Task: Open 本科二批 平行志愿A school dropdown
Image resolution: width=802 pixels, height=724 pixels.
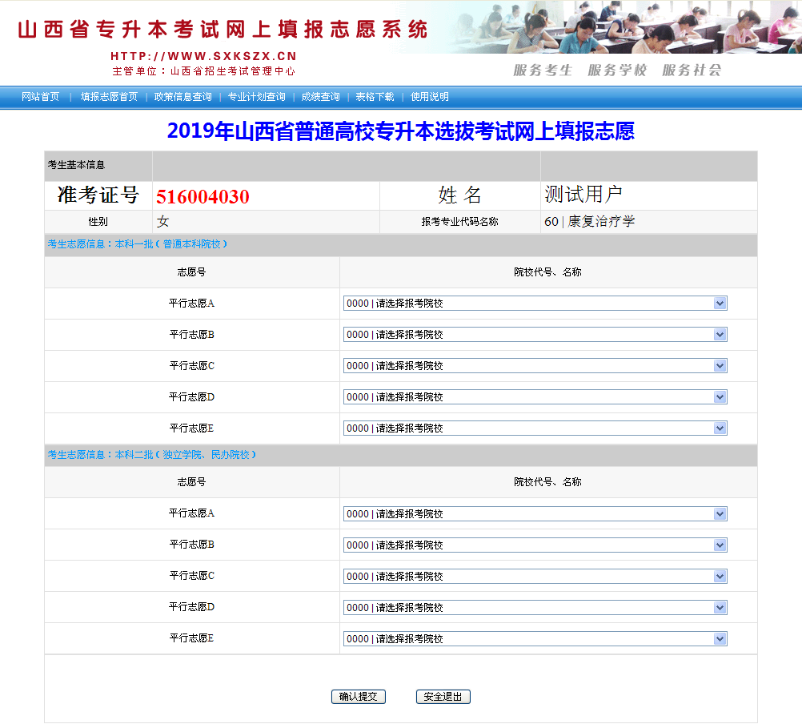Action: point(535,514)
